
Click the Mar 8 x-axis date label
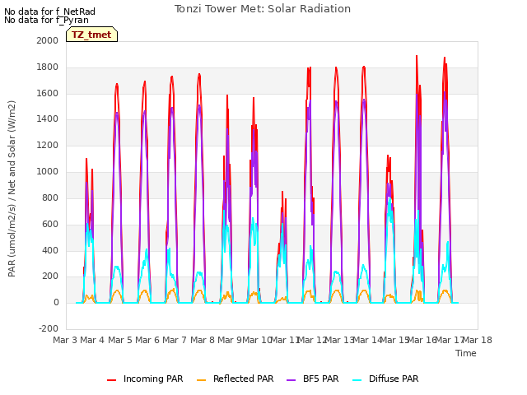[x=203, y=340]
